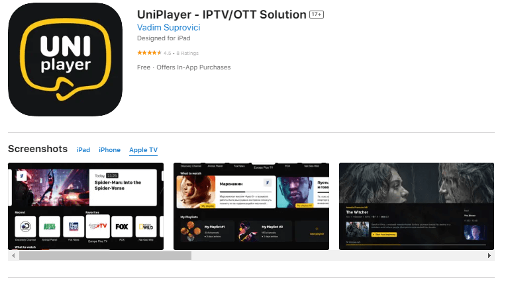Choose the FOX channel icon
Viewport: 508px width, 287px height.
tap(122, 227)
